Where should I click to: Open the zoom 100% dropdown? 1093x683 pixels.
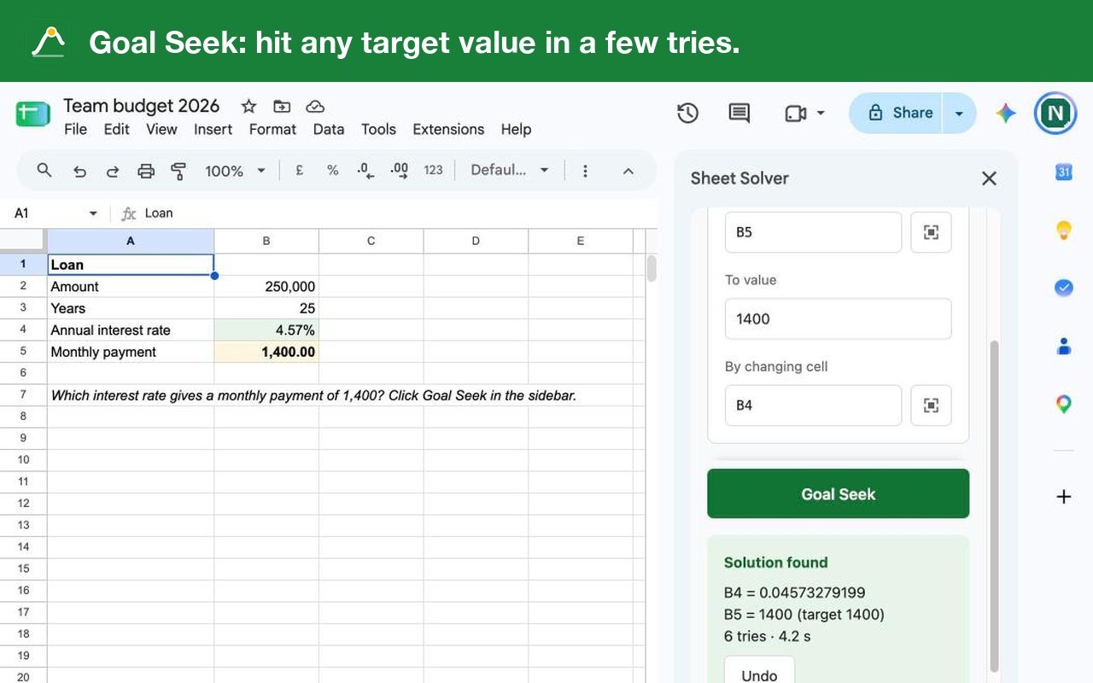pyautogui.click(x=235, y=171)
